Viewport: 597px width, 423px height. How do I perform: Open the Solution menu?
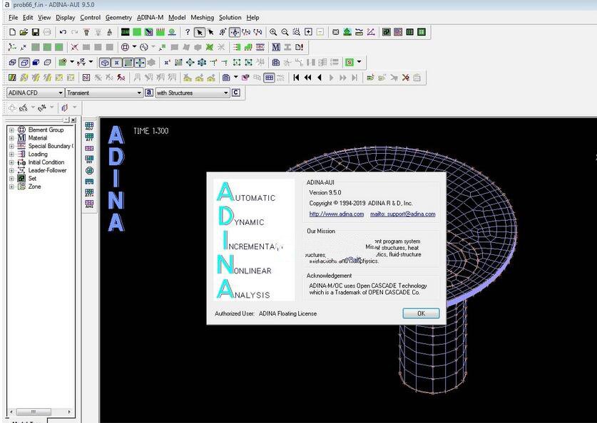[230, 18]
